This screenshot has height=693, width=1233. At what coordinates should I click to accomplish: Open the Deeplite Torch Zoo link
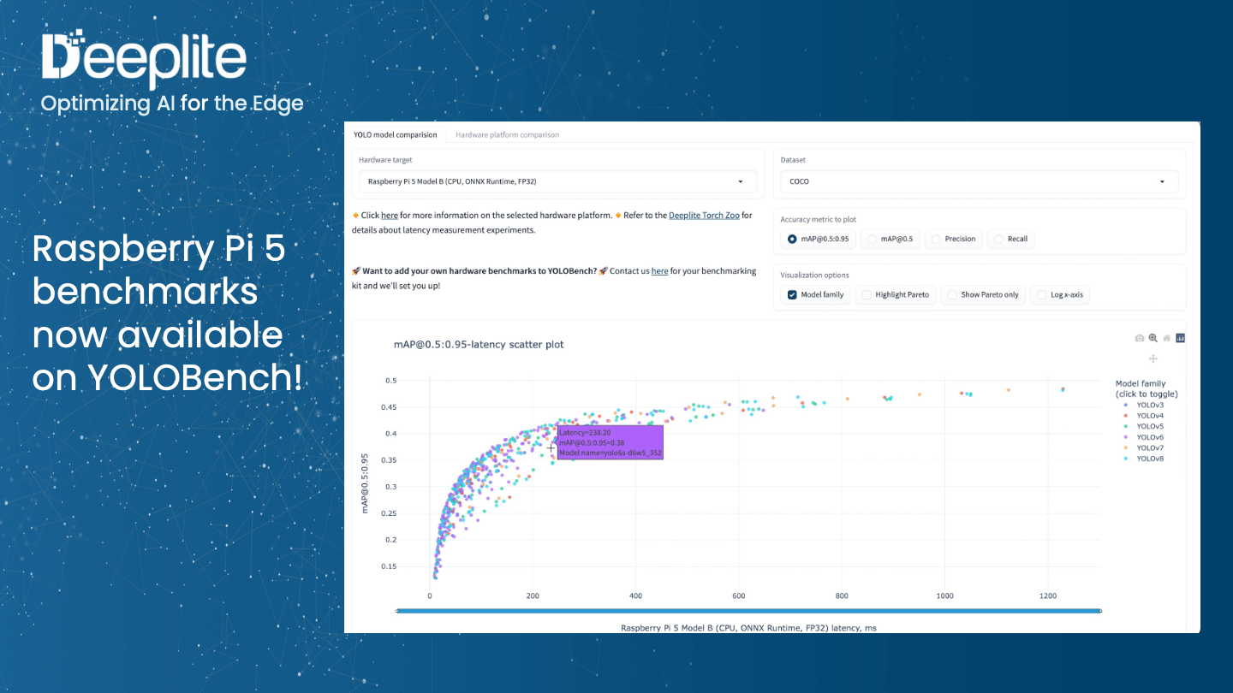pos(703,215)
